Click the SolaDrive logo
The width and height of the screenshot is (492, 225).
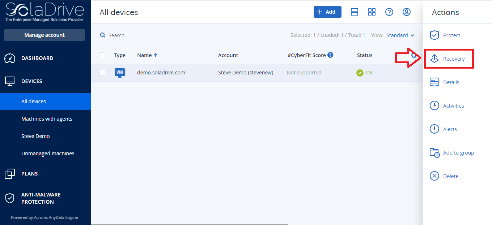point(44,12)
